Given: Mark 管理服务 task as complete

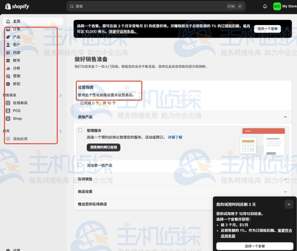Looking at the screenshot, I should (x=80, y=130).
